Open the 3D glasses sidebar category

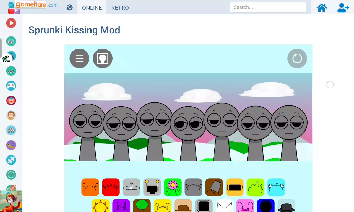point(11,41)
